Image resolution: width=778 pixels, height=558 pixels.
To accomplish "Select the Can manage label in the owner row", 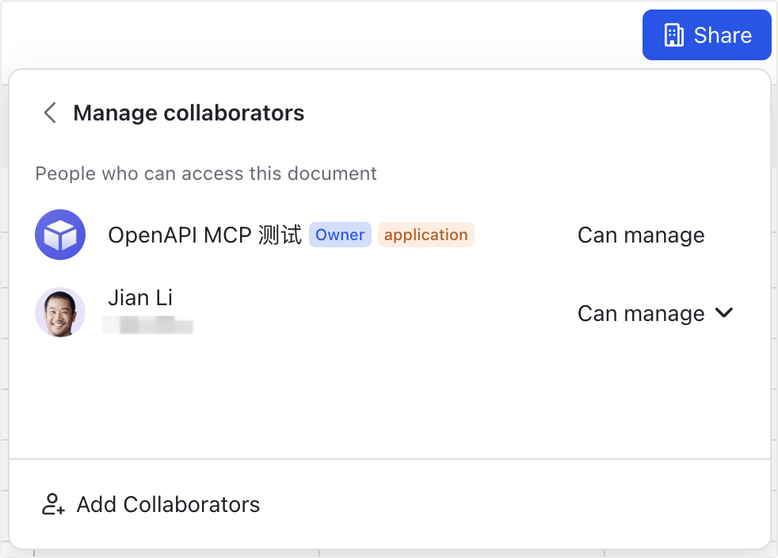I will click(641, 235).
